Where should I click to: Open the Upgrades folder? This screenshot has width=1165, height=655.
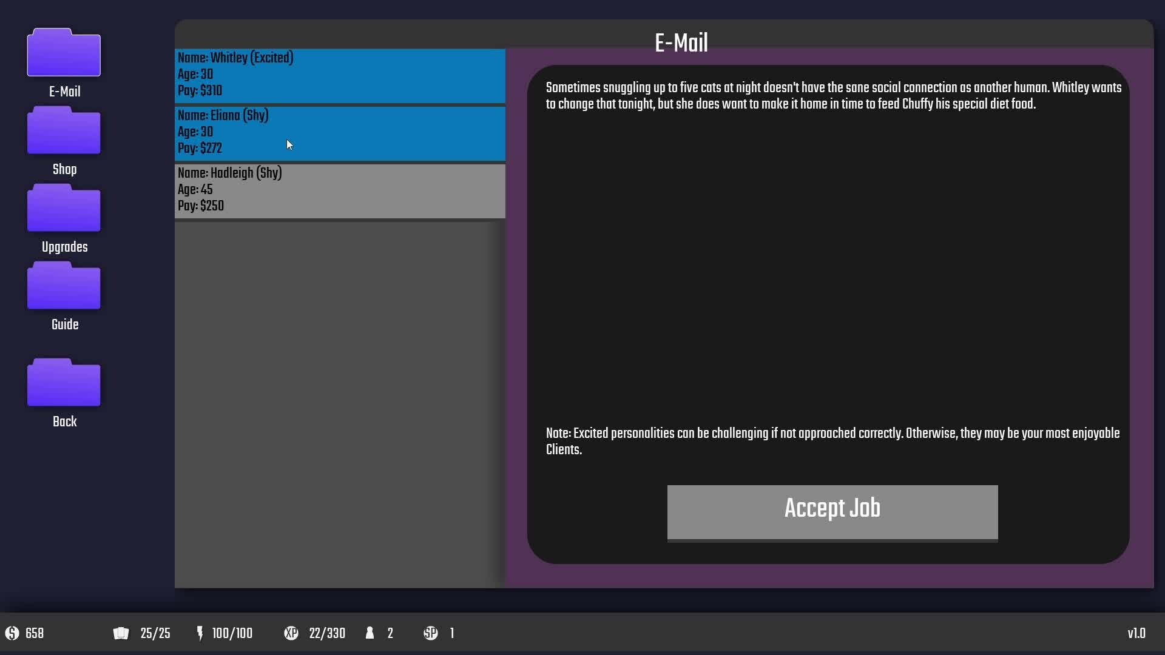coord(64,208)
